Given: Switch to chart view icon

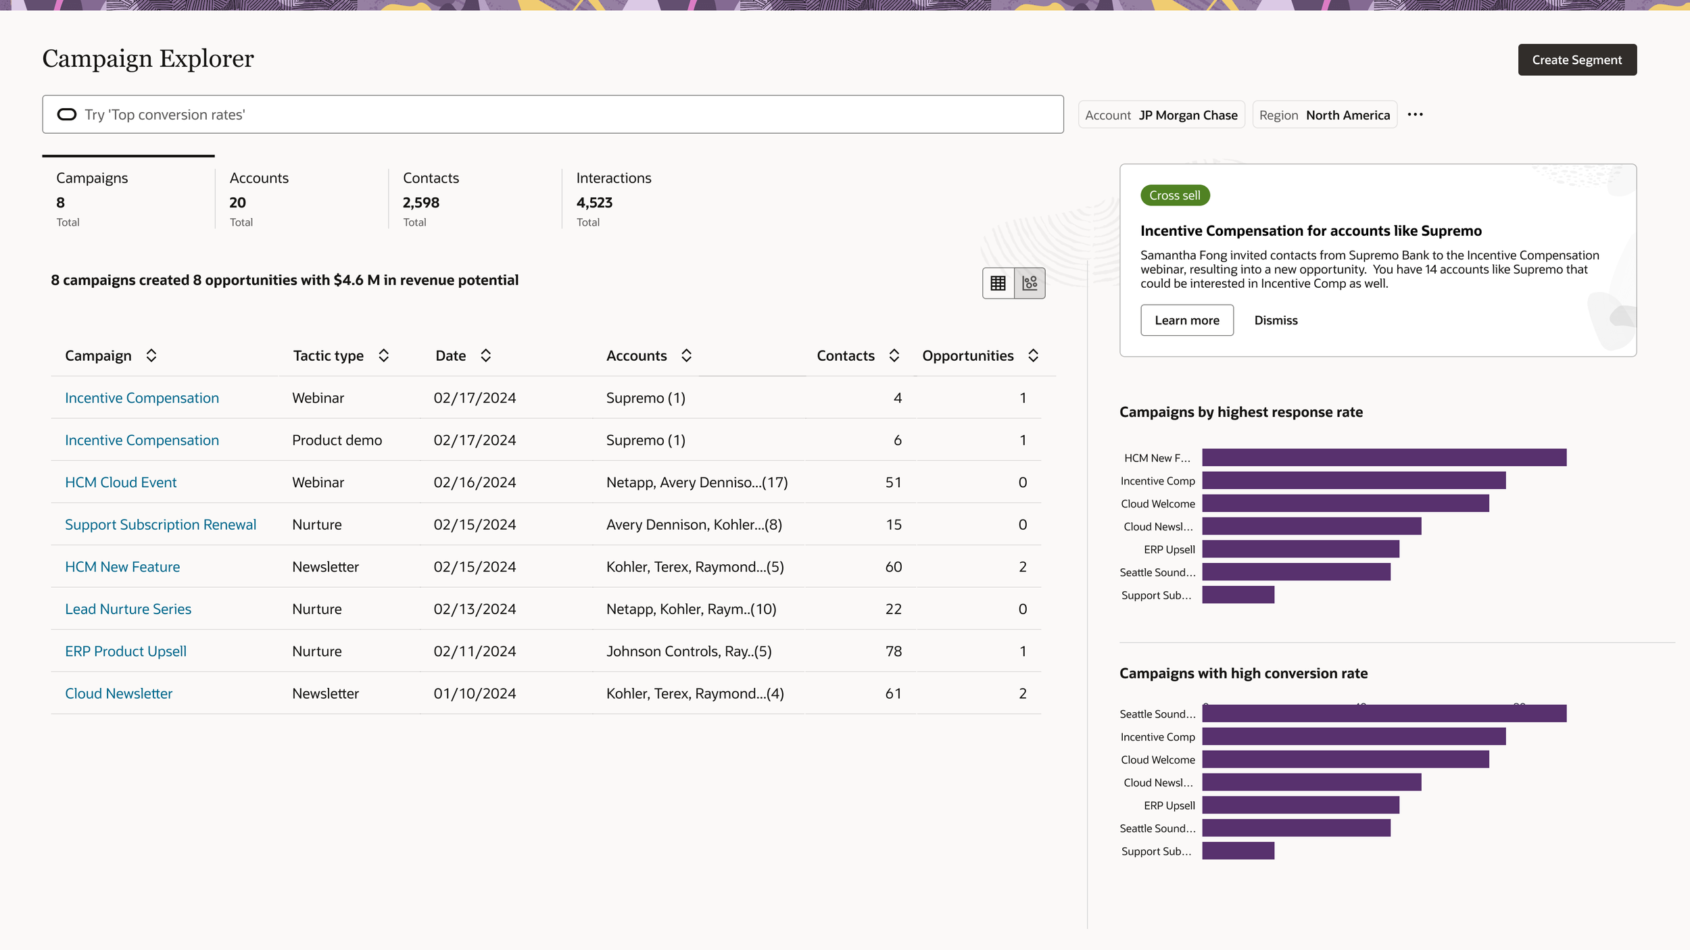Looking at the screenshot, I should coord(1030,283).
